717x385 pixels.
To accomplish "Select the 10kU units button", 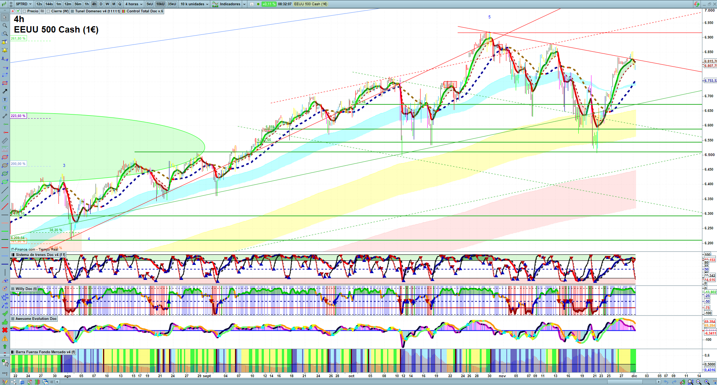I will [160, 4].
